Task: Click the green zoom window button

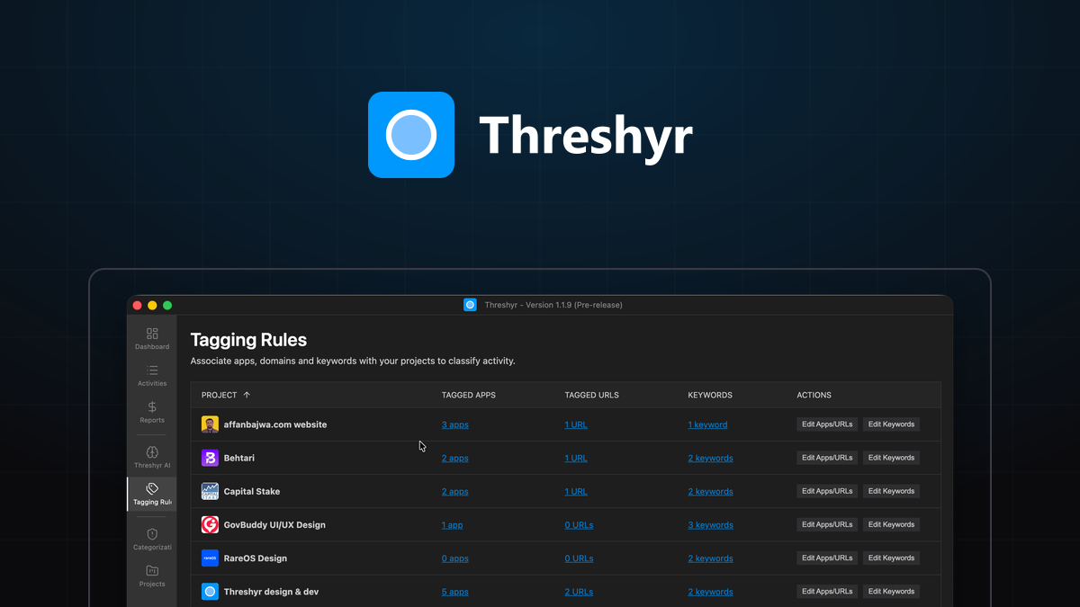Action: (x=167, y=306)
